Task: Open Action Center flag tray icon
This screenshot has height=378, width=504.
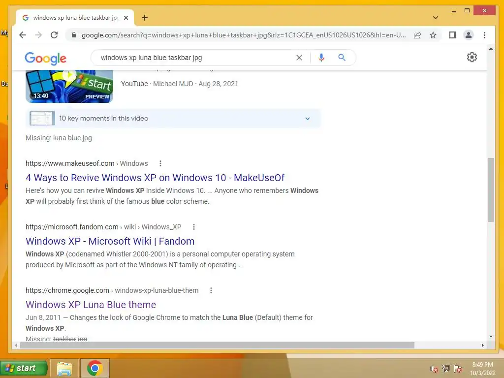Action: coord(457,369)
